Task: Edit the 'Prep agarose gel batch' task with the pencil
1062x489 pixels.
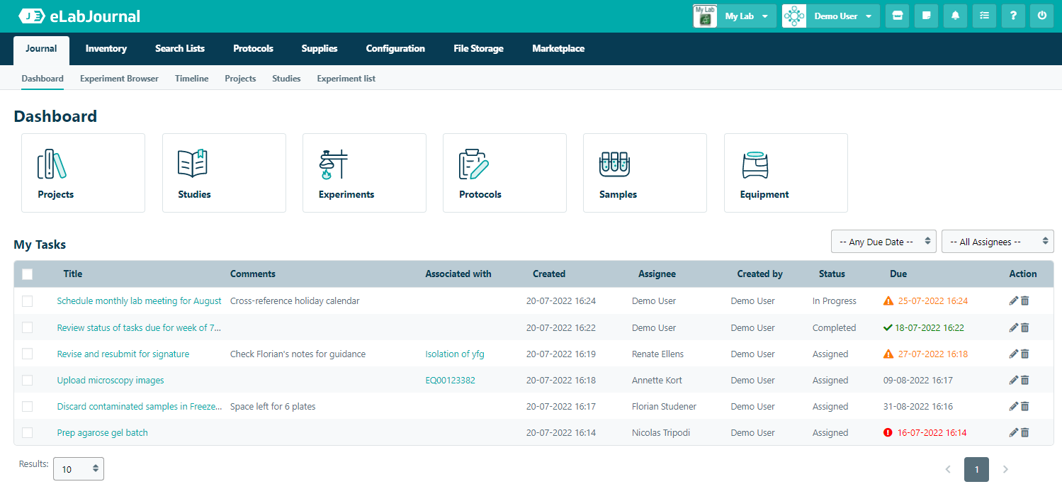Action: [x=1014, y=432]
